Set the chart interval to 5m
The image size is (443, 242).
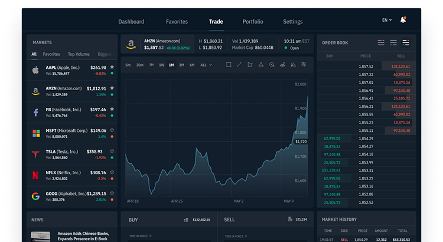pos(128,65)
